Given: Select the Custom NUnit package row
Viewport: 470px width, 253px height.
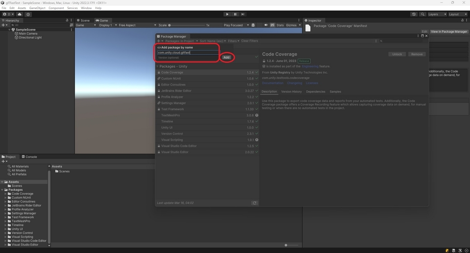Looking at the screenshot, I should [x=208, y=78].
